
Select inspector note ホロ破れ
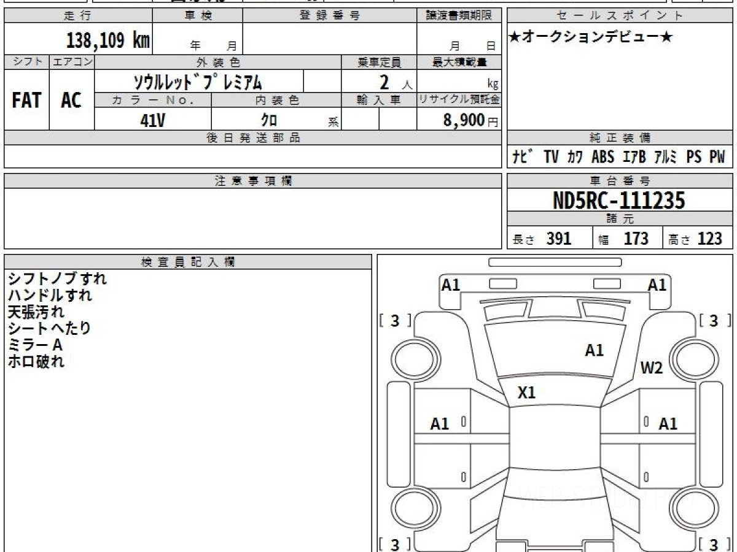coord(36,361)
